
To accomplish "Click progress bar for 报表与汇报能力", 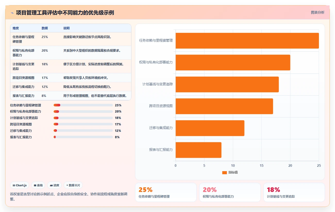I will tap(83, 137).
